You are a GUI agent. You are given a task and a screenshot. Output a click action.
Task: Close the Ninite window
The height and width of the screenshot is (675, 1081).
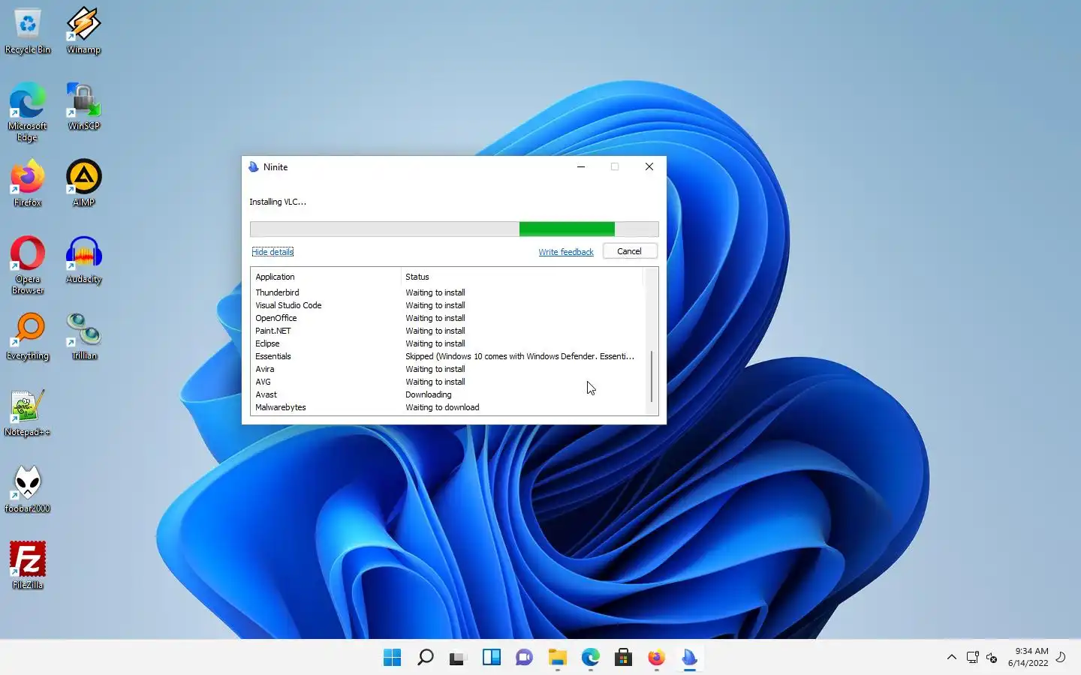coord(649,166)
